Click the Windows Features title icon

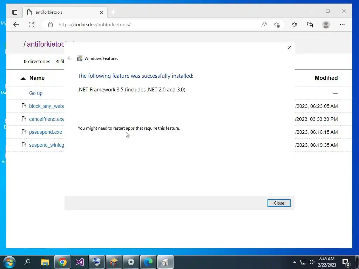(80, 58)
